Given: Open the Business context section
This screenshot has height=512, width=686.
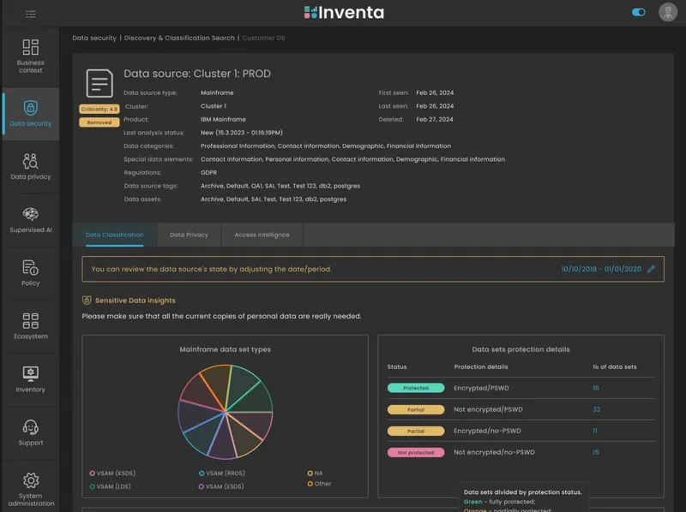Looking at the screenshot, I should (31, 57).
